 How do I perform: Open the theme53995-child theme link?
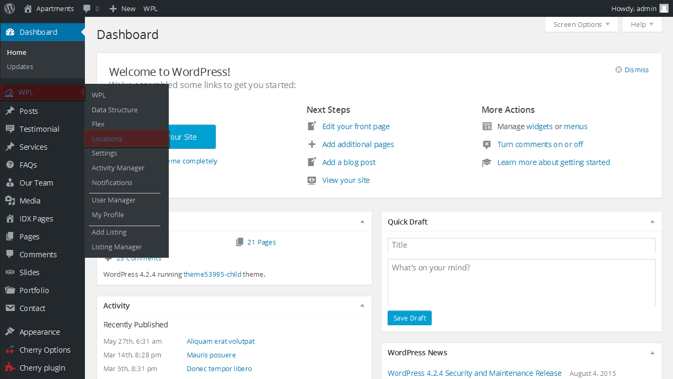(213, 274)
